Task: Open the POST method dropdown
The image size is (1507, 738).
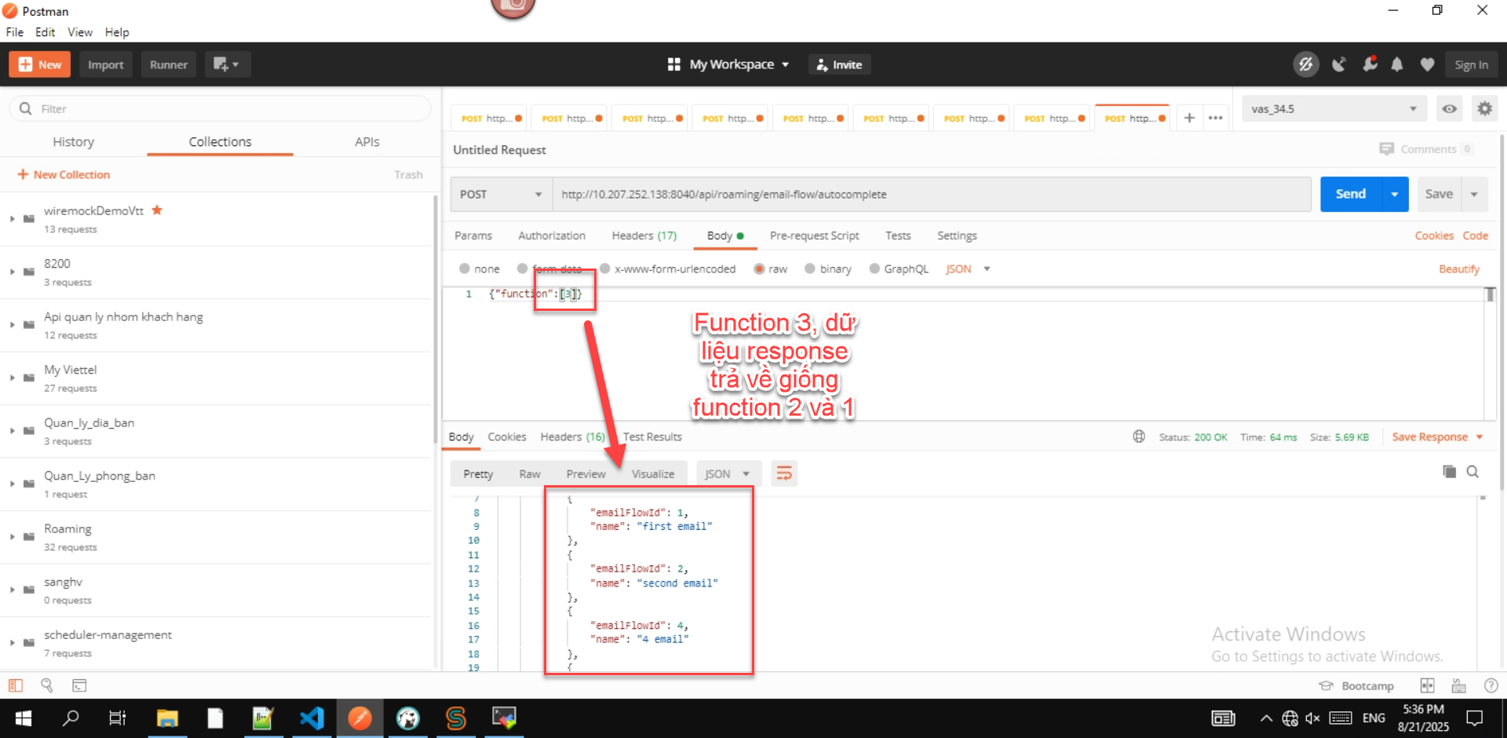Action: [501, 194]
